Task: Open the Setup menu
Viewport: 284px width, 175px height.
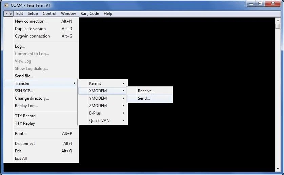Action: click(x=33, y=14)
